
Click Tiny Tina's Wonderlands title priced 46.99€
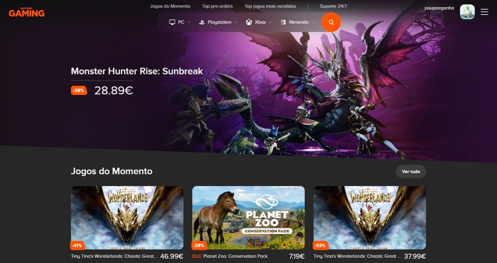click(114, 256)
